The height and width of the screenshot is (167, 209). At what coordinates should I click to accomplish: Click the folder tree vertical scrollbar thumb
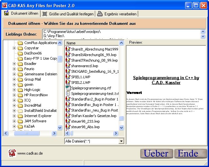tap(60, 59)
